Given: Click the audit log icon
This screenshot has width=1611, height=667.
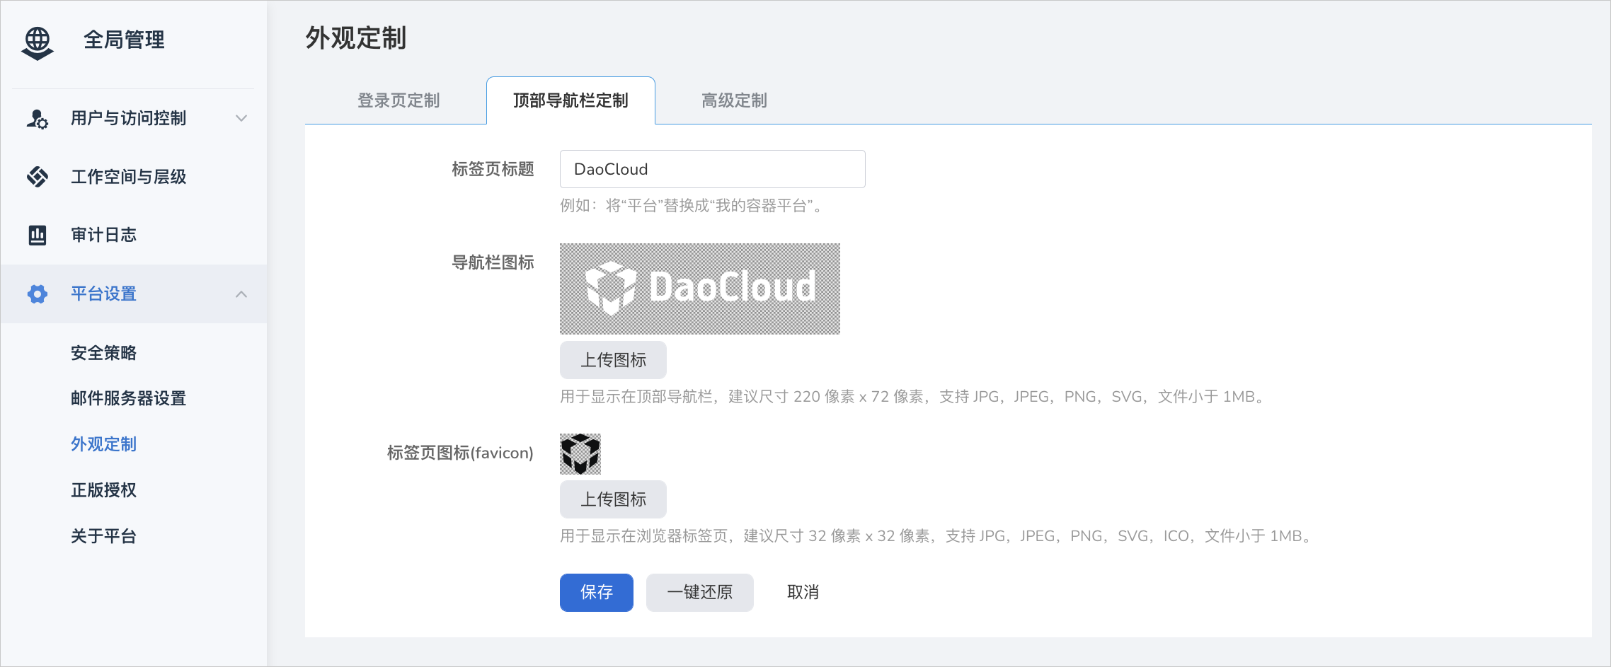Looking at the screenshot, I should 38,235.
